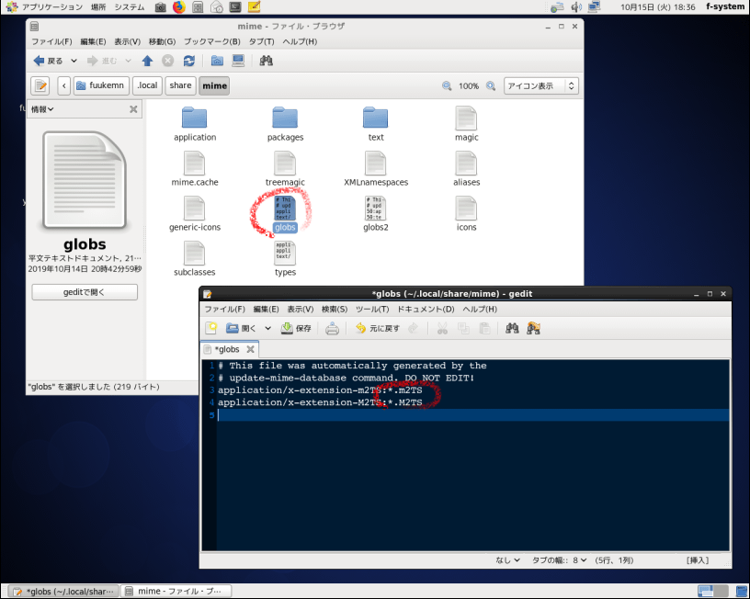Close the *globs tab

[250, 349]
